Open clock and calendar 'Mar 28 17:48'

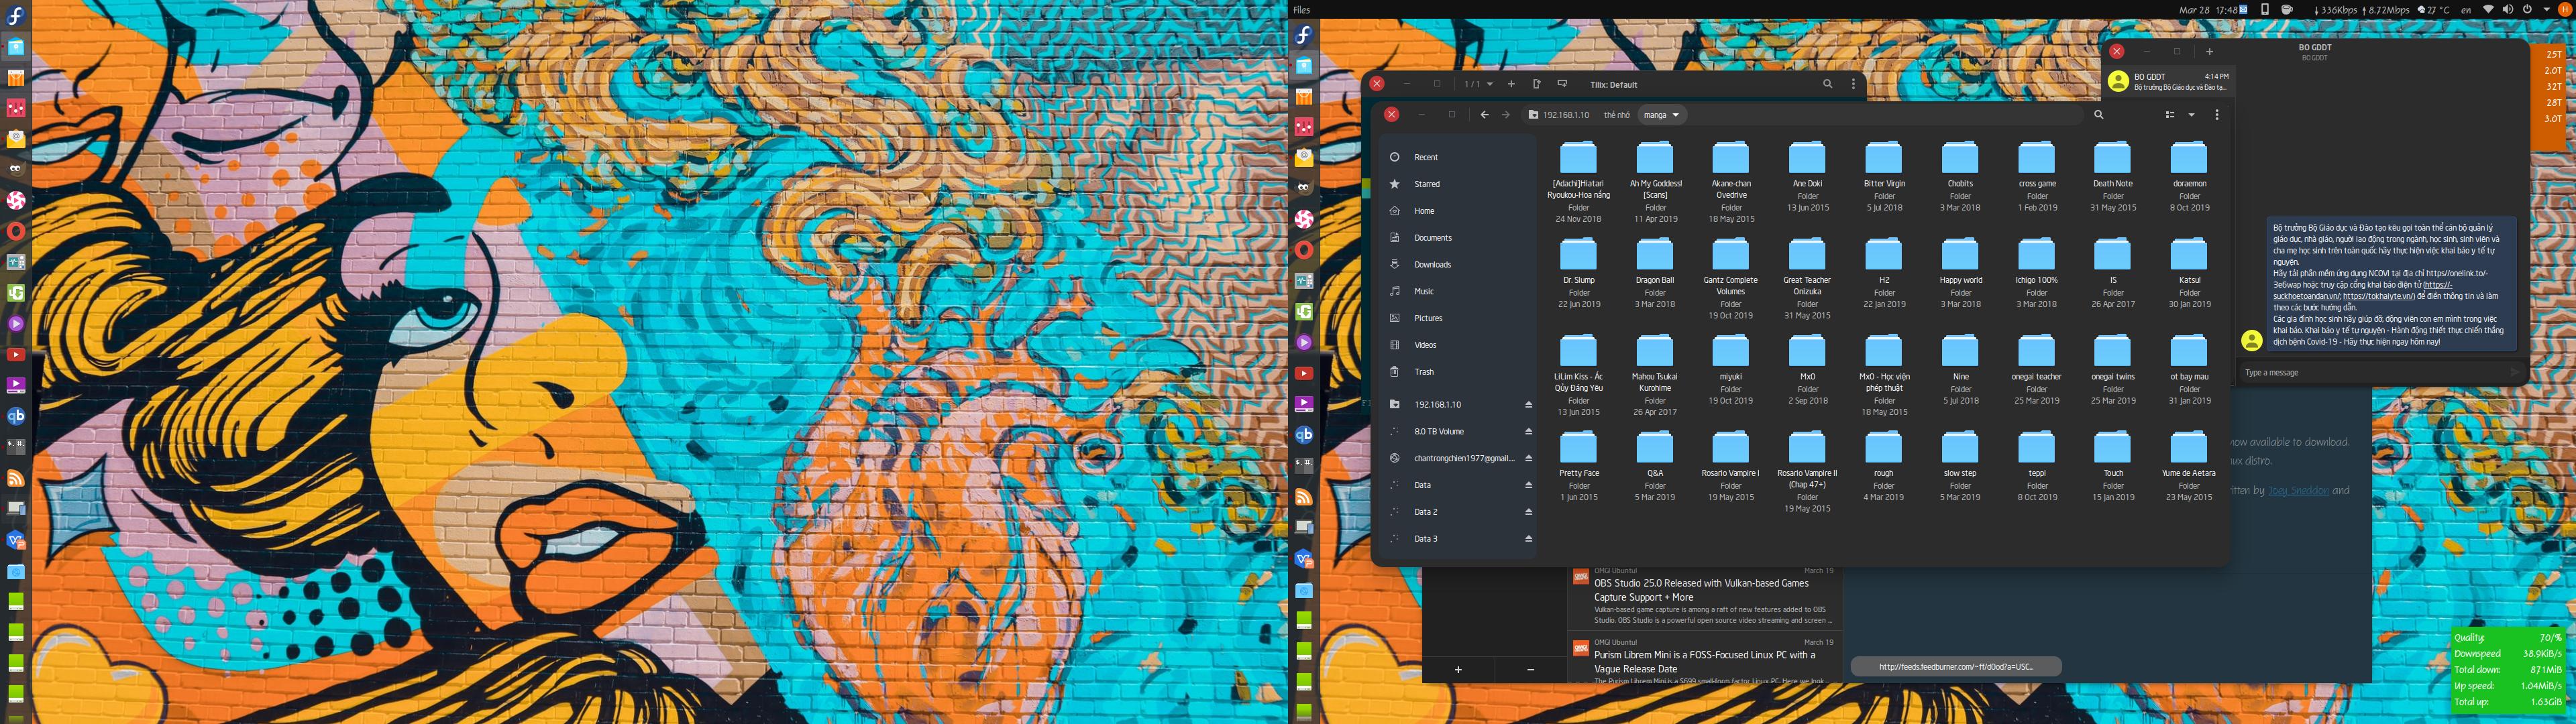2208,9
